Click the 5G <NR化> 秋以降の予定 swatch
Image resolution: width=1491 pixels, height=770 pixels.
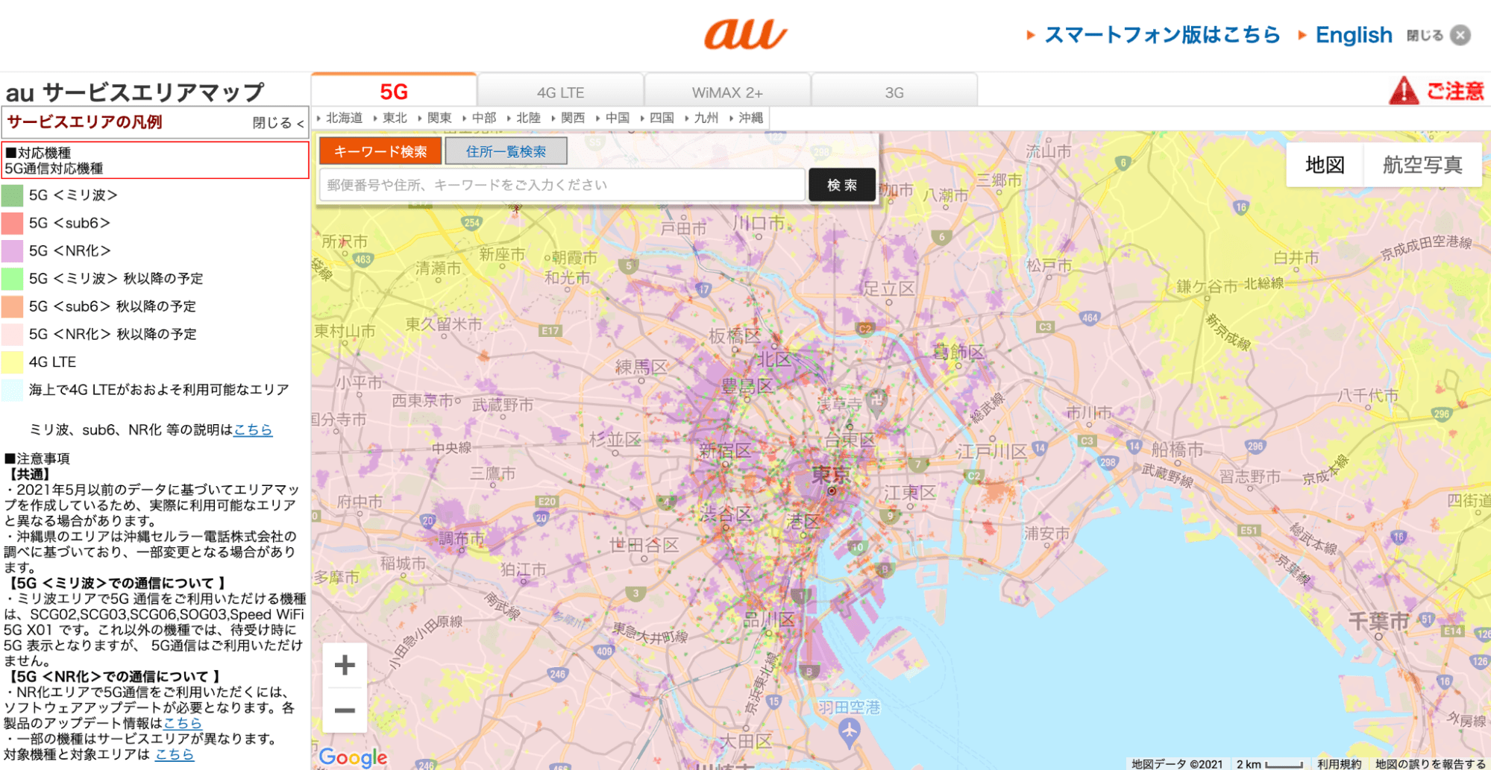point(13,334)
